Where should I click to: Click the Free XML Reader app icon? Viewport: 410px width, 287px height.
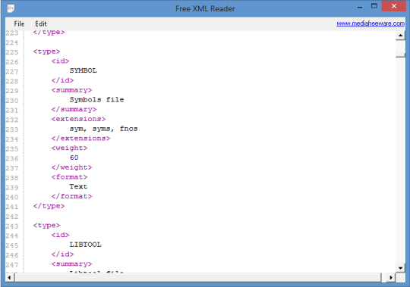(x=11, y=8)
